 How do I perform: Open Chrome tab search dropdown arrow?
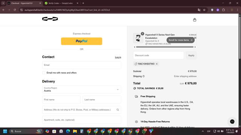pyautogui.click(x=3, y=3)
